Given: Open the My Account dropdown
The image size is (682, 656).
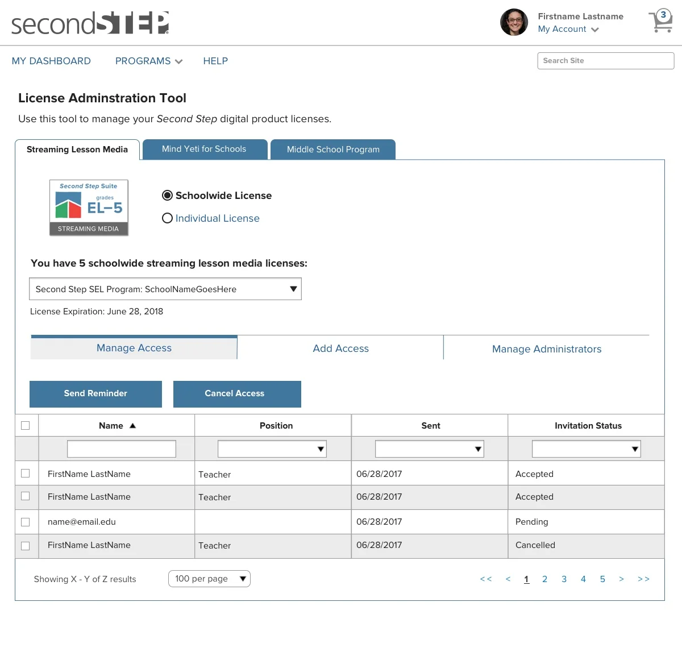Looking at the screenshot, I should pos(568,29).
